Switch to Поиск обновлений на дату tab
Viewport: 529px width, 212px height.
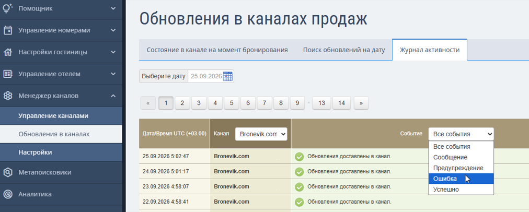pyautogui.click(x=344, y=50)
